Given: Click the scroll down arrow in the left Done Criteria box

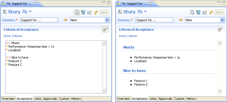Looking at the screenshot, I should 104,90.
